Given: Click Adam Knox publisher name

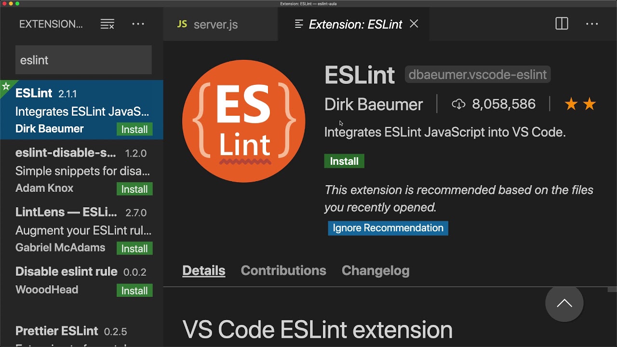Looking at the screenshot, I should [x=44, y=188].
